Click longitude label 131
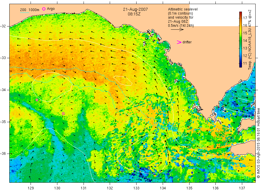Screen dimensions: 262x192 tap(84, 188)
